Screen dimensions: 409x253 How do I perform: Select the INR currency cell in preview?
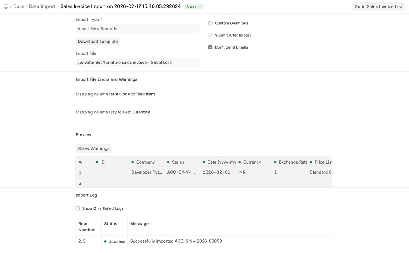click(242, 172)
